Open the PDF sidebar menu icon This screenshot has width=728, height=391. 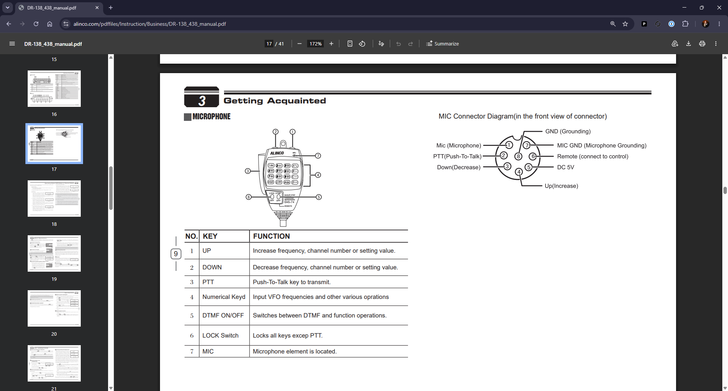coord(12,44)
